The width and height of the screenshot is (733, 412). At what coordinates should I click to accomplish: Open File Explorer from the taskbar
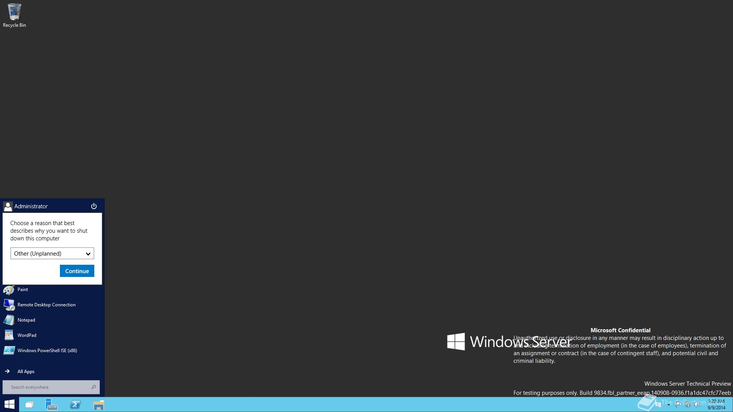coord(98,405)
